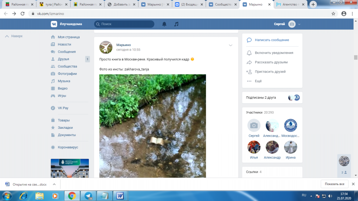Expand the Сергей profile dropdown arrow
Image resolution: width=358 pixels, height=201 pixels.
click(x=299, y=24)
